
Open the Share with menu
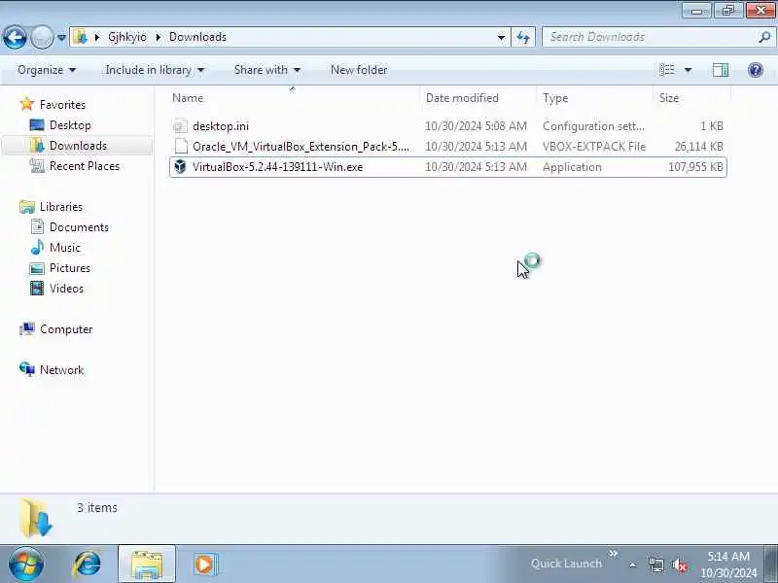coord(267,70)
